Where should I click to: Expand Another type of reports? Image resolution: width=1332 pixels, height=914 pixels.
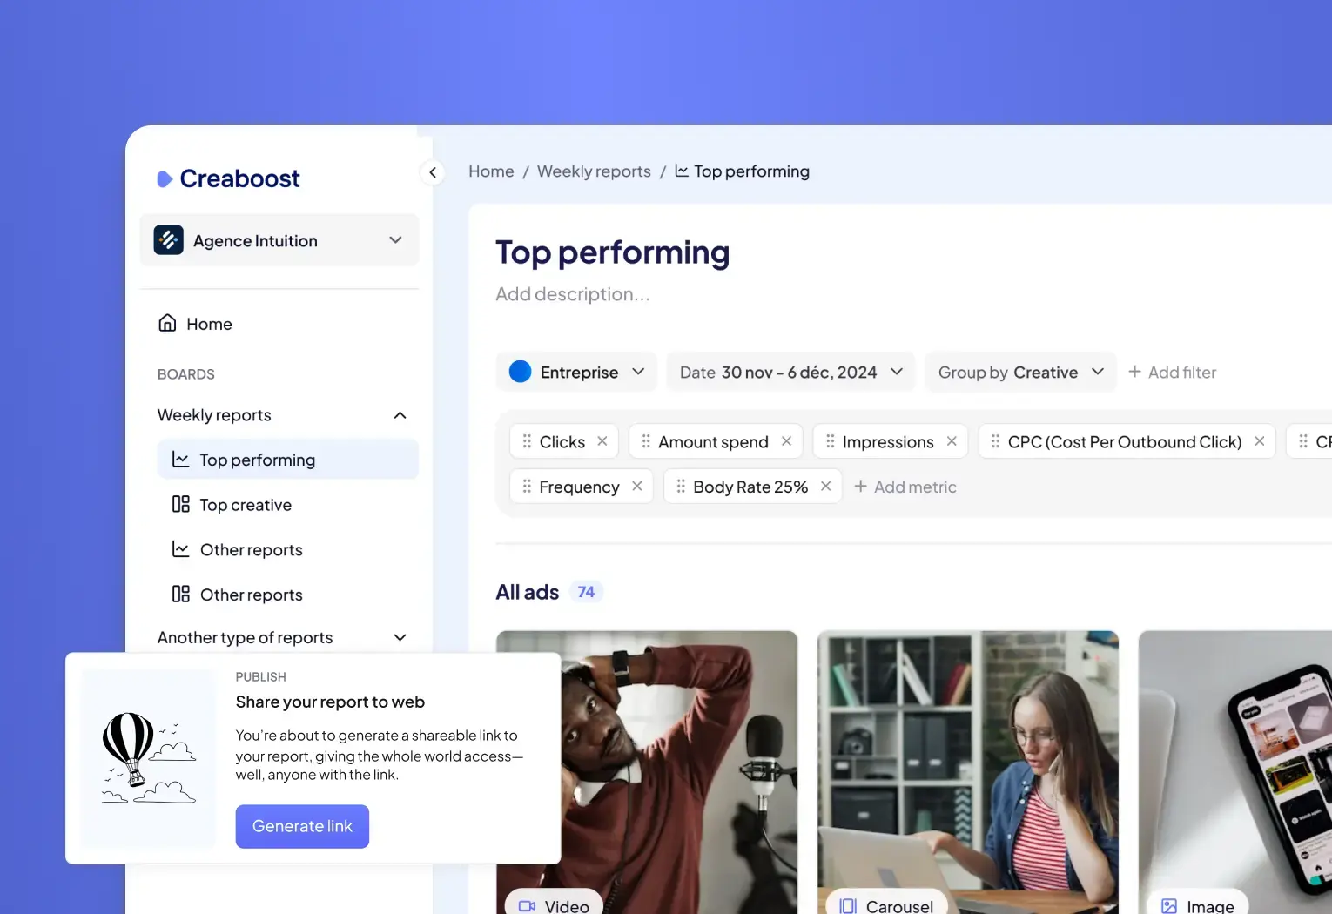pyautogui.click(x=400, y=637)
